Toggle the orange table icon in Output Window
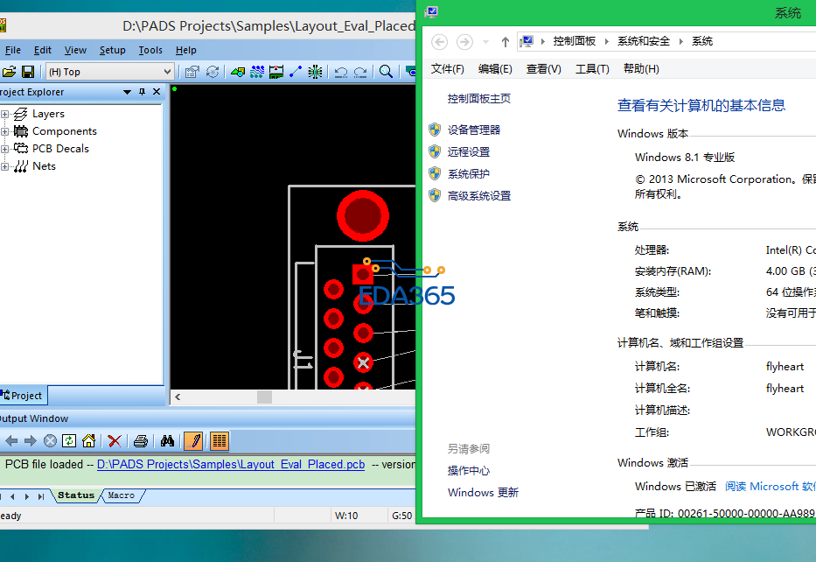This screenshot has width=816, height=562. tap(219, 440)
